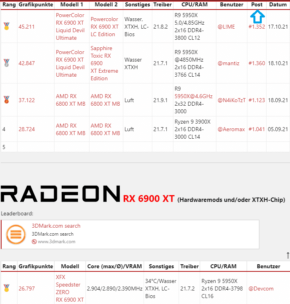
Task: Click the gold medal icon next to 26.797
Action: coord(7,288)
